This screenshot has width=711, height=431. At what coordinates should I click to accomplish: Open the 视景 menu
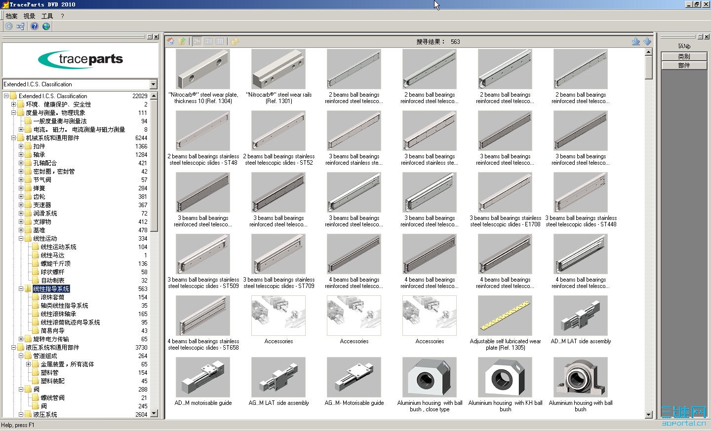coord(29,16)
